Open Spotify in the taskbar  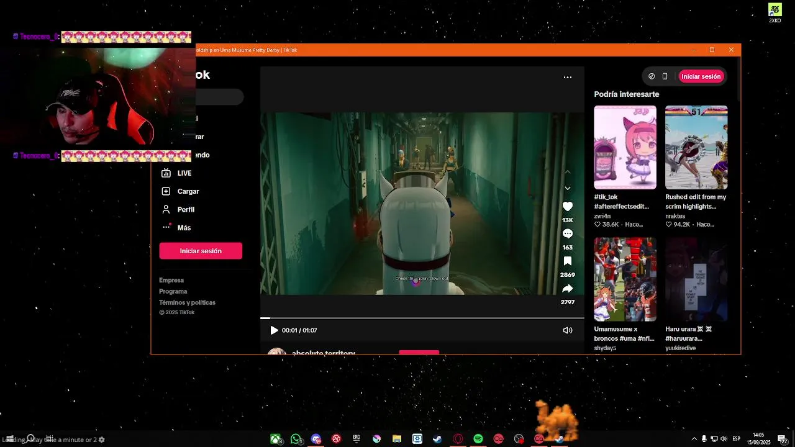point(478,439)
